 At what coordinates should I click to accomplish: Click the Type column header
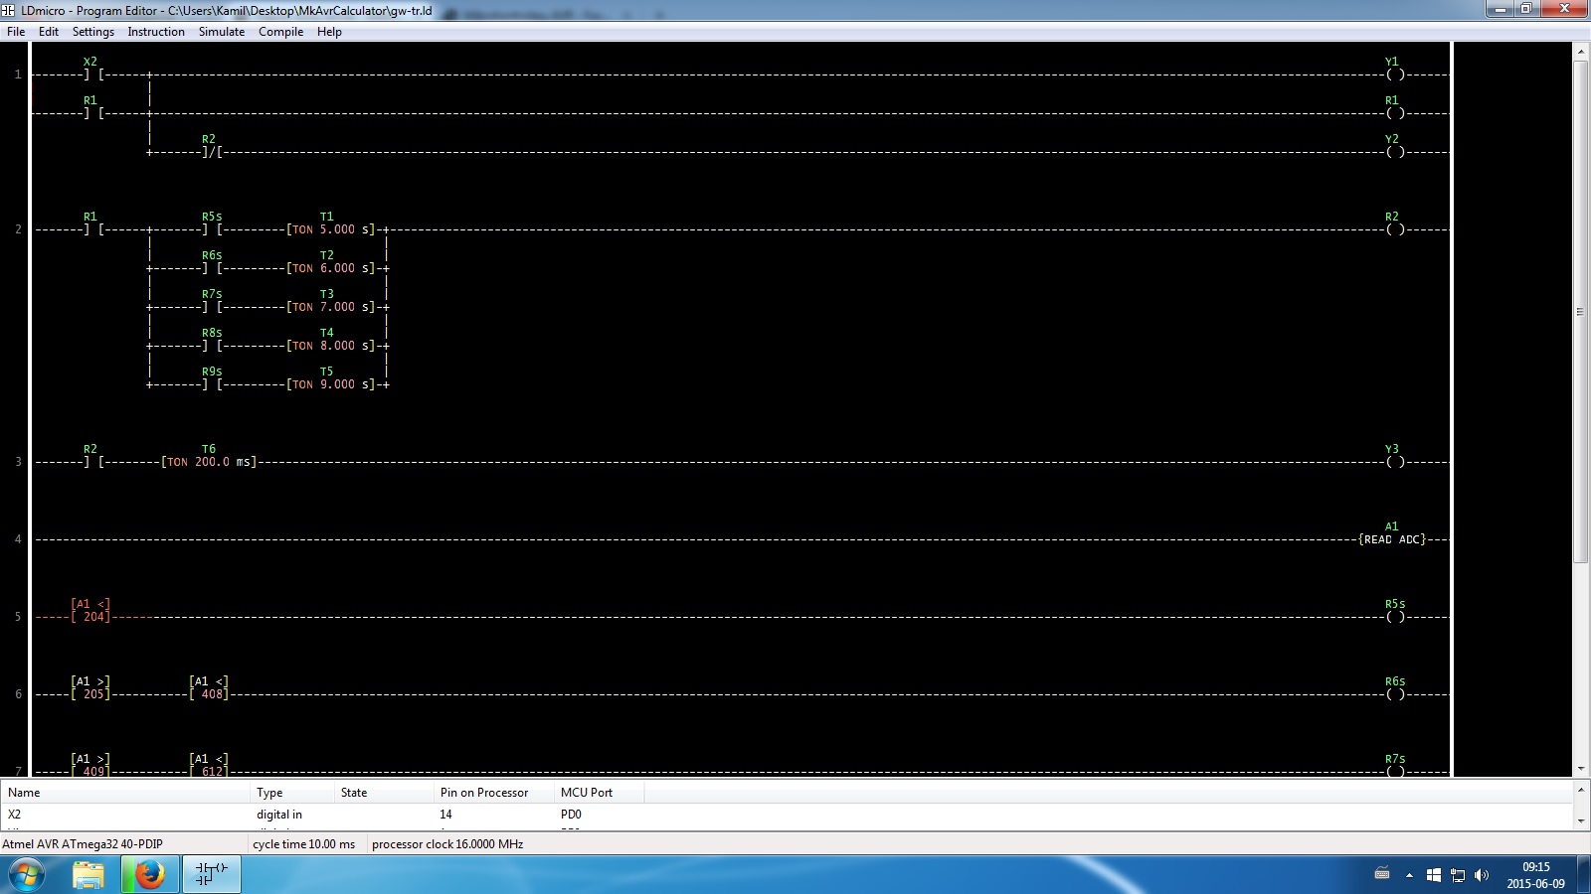click(292, 793)
